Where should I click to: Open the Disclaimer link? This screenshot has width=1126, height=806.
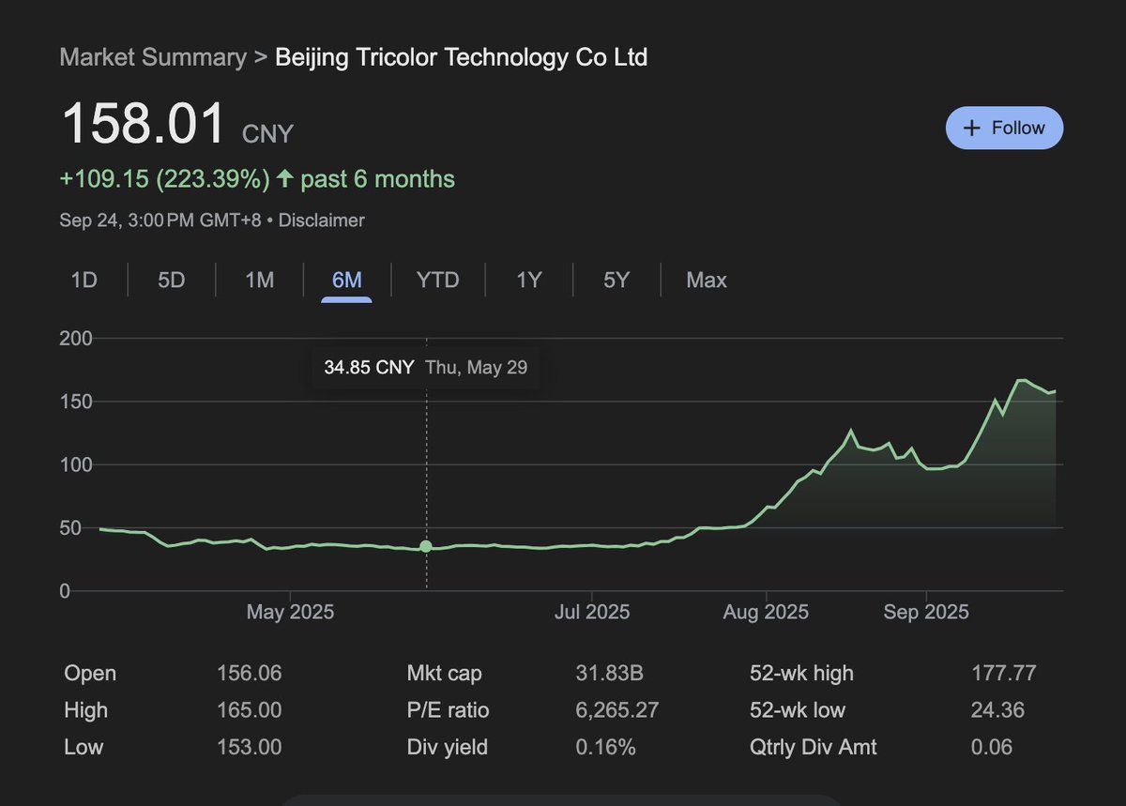tap(322, 221)
